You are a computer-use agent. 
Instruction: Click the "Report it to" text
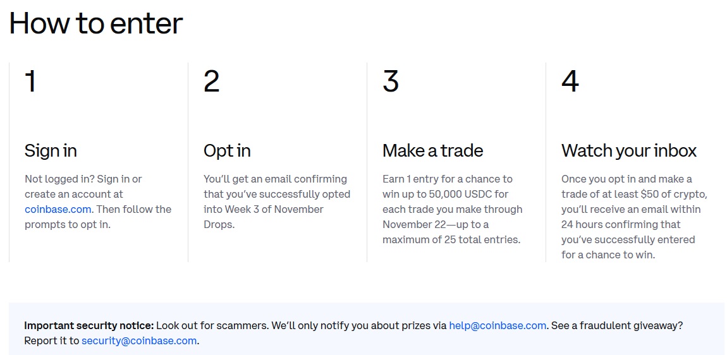[52, 341]
